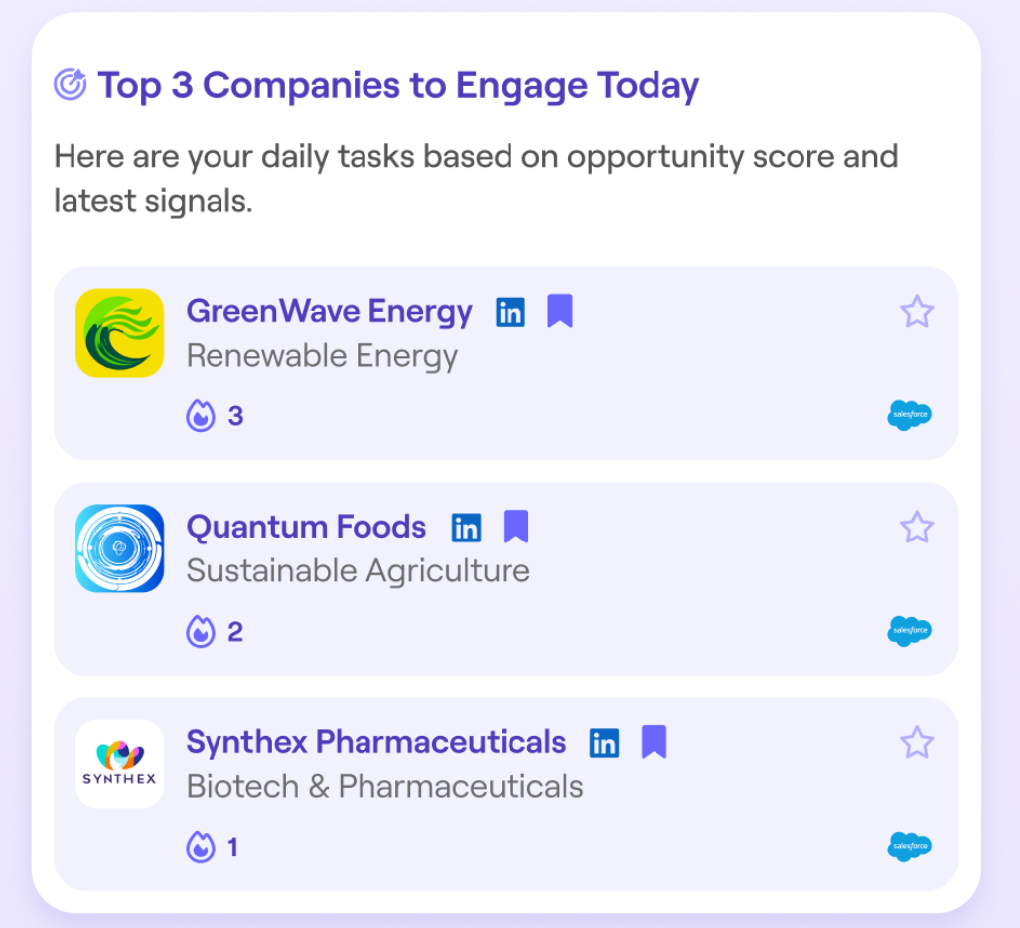This screenshot has width=1020, height=928.
Task: Open GreenWave Energy's LinkedIn page
Action: click(510, 312)
